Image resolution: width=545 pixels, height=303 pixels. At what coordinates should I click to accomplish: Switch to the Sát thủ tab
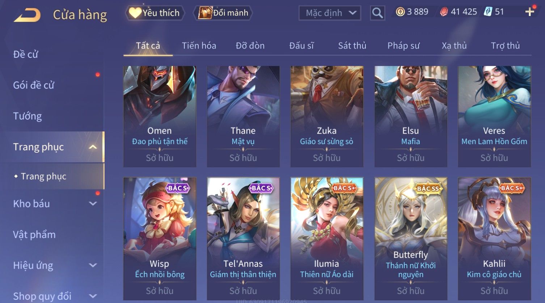tap(352, 46)
